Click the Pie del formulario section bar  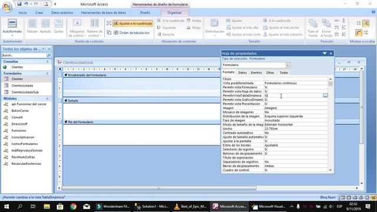[x=142, y=122]
